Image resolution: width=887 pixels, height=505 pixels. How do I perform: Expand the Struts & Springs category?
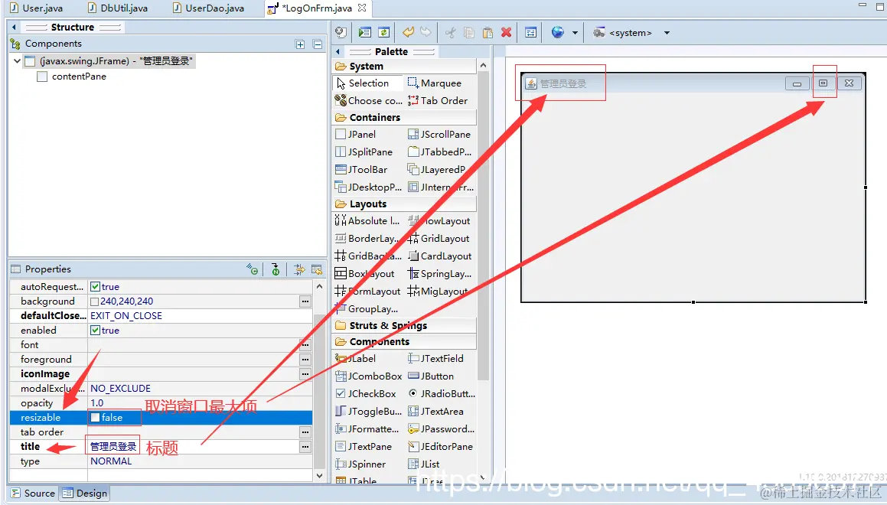click(404, 325)
